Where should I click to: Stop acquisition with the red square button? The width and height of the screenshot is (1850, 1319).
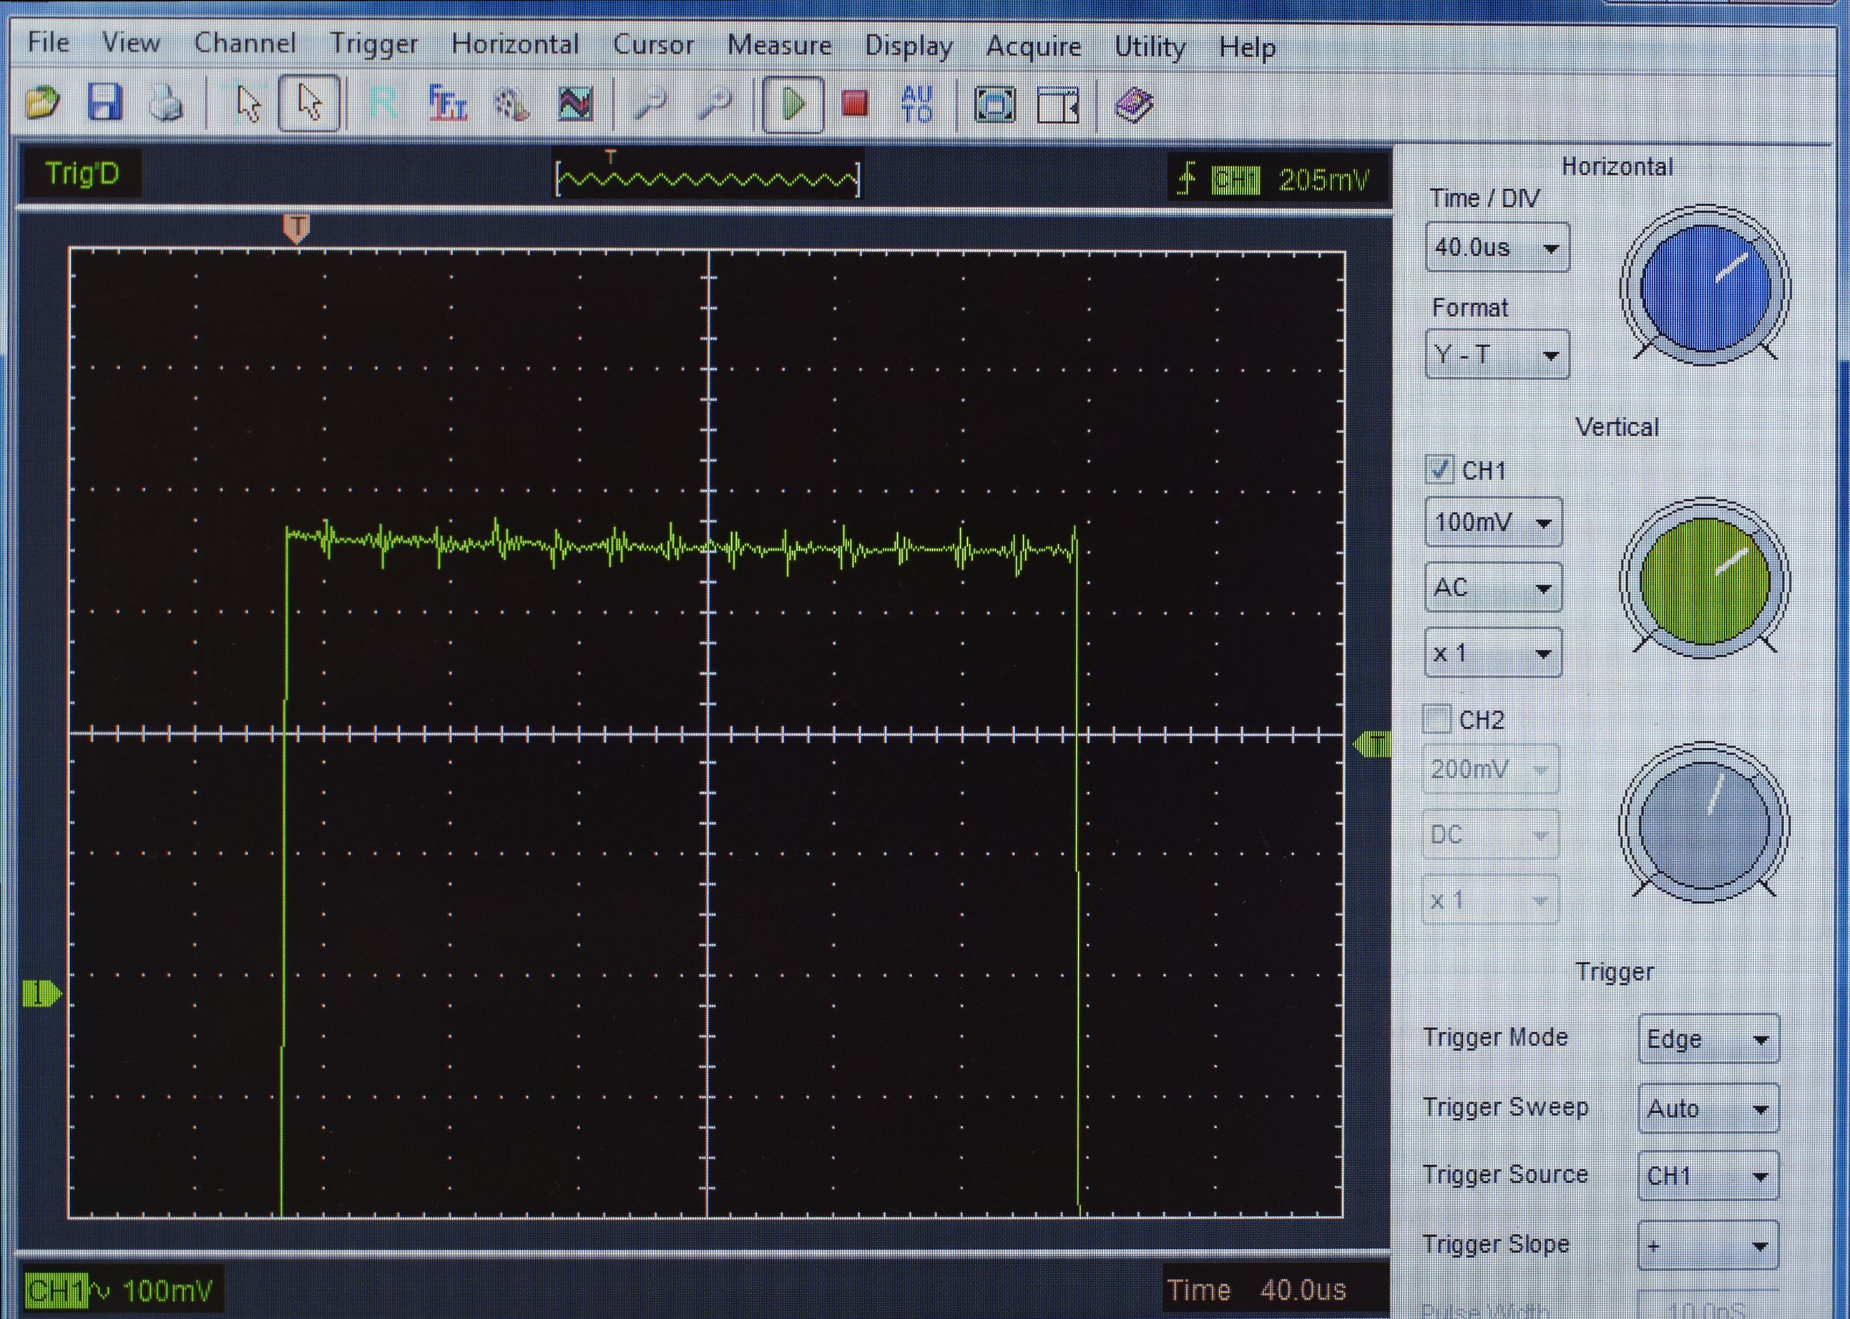click(x=855, y=104)
